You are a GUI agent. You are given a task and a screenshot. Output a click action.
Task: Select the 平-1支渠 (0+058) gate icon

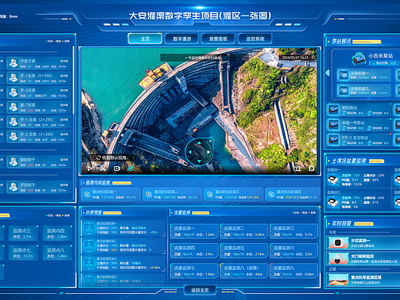(13, 78)
